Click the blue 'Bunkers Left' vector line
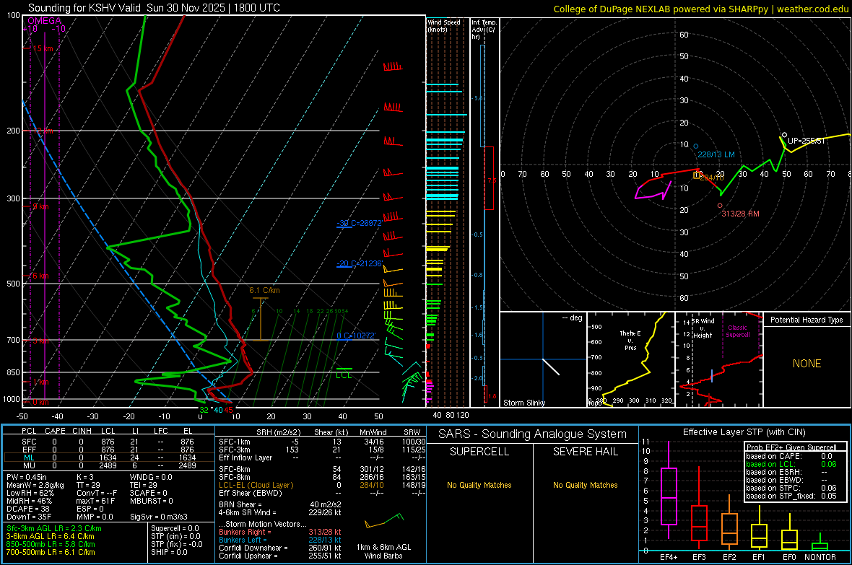 coord(280,540)
